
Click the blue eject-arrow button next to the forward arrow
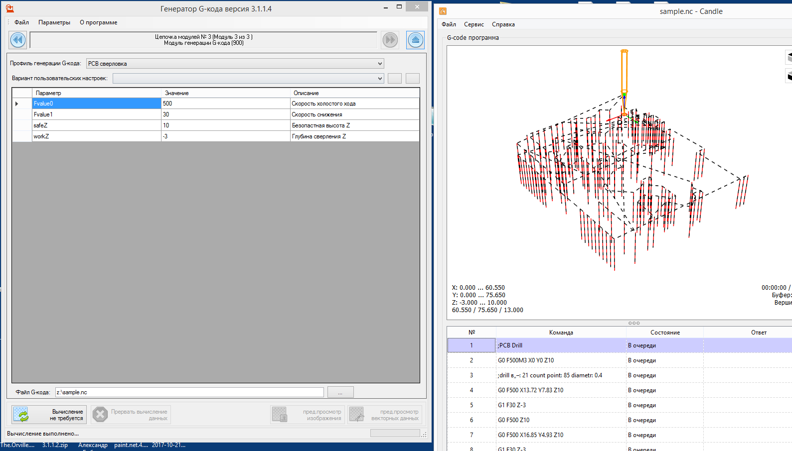click(415, 40)
